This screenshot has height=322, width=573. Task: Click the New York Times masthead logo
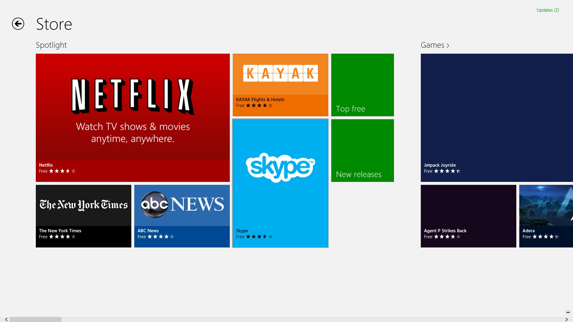(84, 205)
